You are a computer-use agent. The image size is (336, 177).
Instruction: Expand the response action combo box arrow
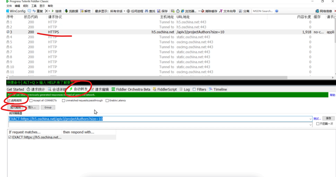coord(311,125)
